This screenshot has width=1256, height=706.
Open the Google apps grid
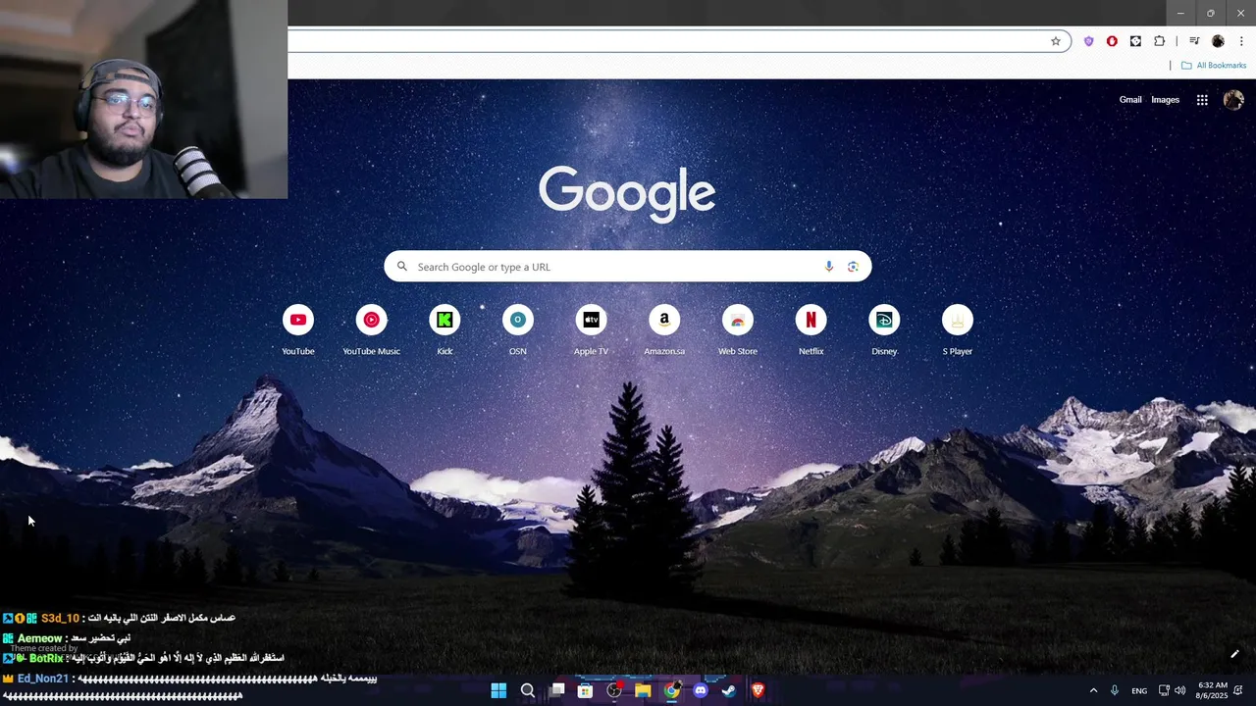1202,100
